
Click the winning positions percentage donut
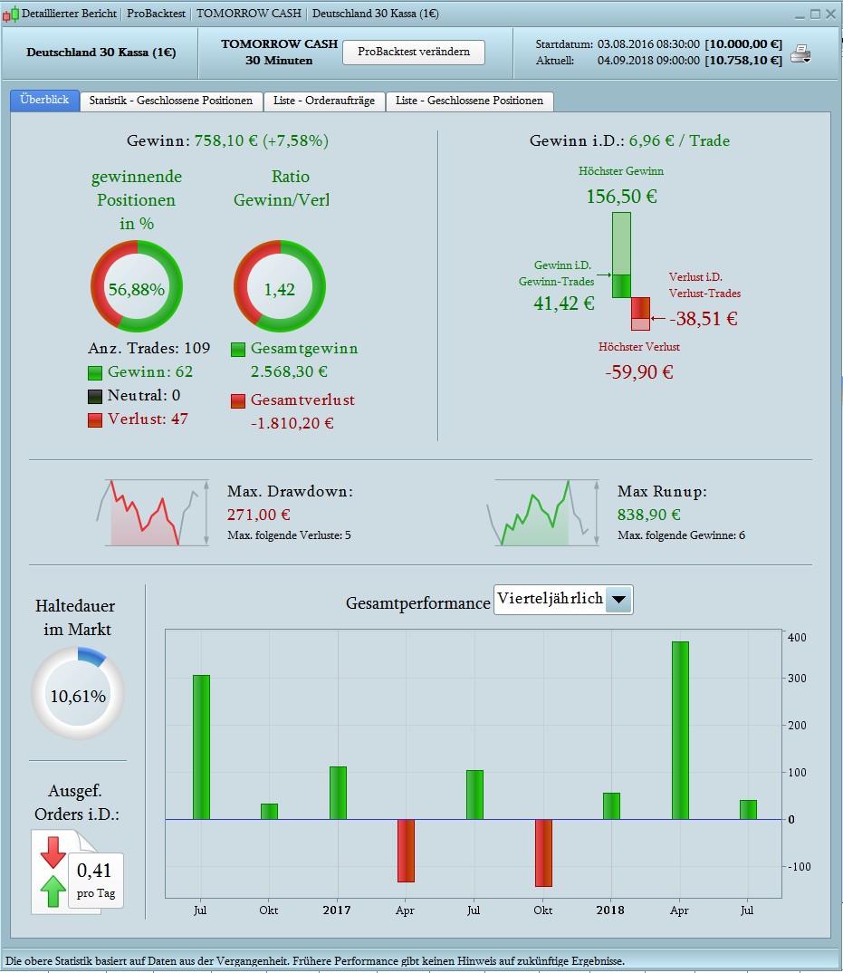click(137, 286)
